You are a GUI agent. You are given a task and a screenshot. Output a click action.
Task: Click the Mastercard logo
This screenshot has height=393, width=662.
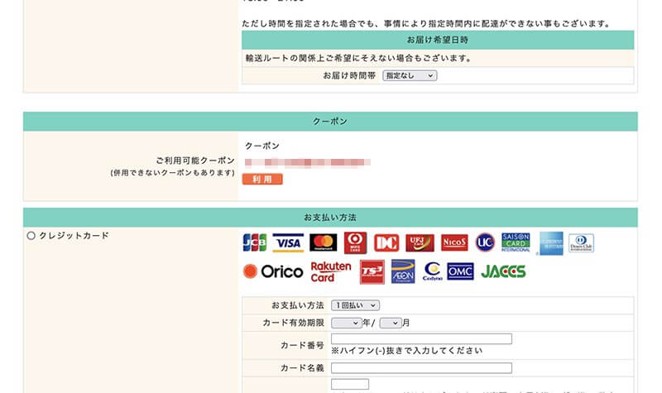click(324, 242)
